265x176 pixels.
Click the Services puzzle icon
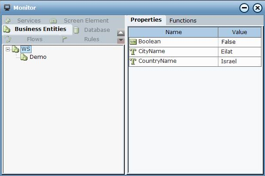click(x=8, y=21)
